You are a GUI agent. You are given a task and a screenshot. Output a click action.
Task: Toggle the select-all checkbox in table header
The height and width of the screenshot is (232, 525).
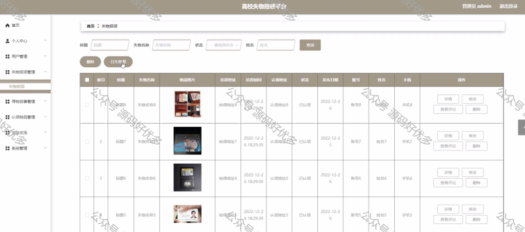(87, 80)
